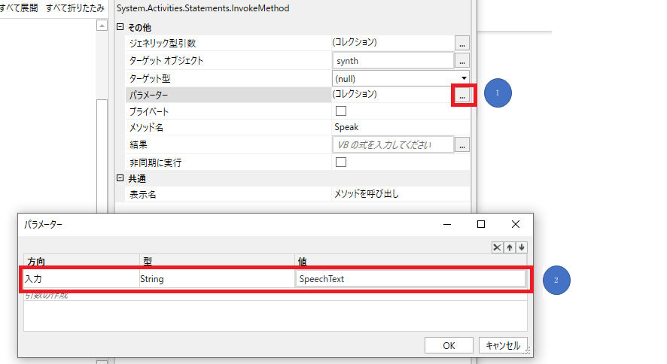The width and height of the screenshot is (667, 364).
Task: Click scrollbar up arrow in left panel
Action: (x=102, y=26)
